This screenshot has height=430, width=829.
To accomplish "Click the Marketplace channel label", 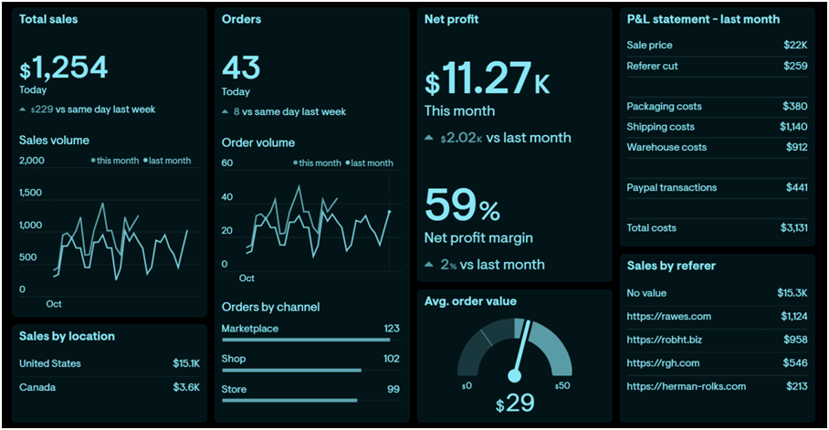I will pyautogui.click(x=249, y=329).
